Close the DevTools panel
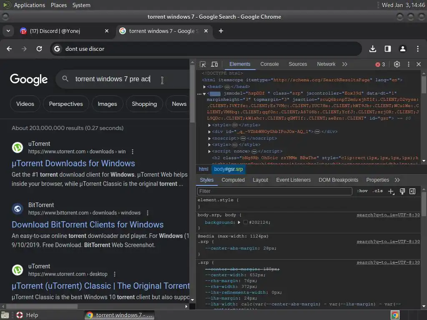 [419, 64]
